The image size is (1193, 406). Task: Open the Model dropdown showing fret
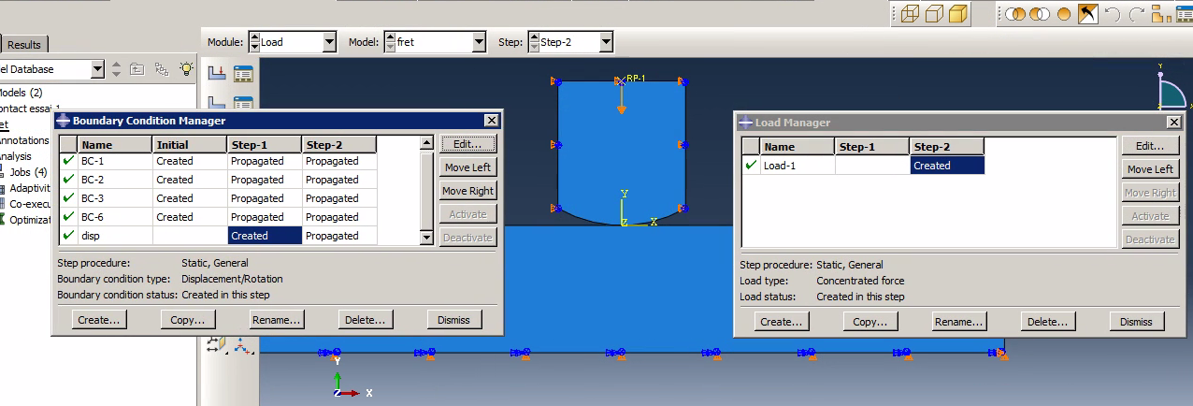pyautogui.click(x=479, y=42)
